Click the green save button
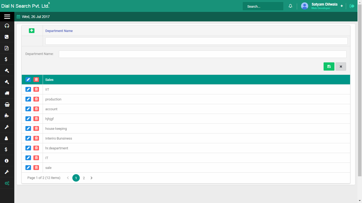This screenshot has height=203, width=362. 329,67
